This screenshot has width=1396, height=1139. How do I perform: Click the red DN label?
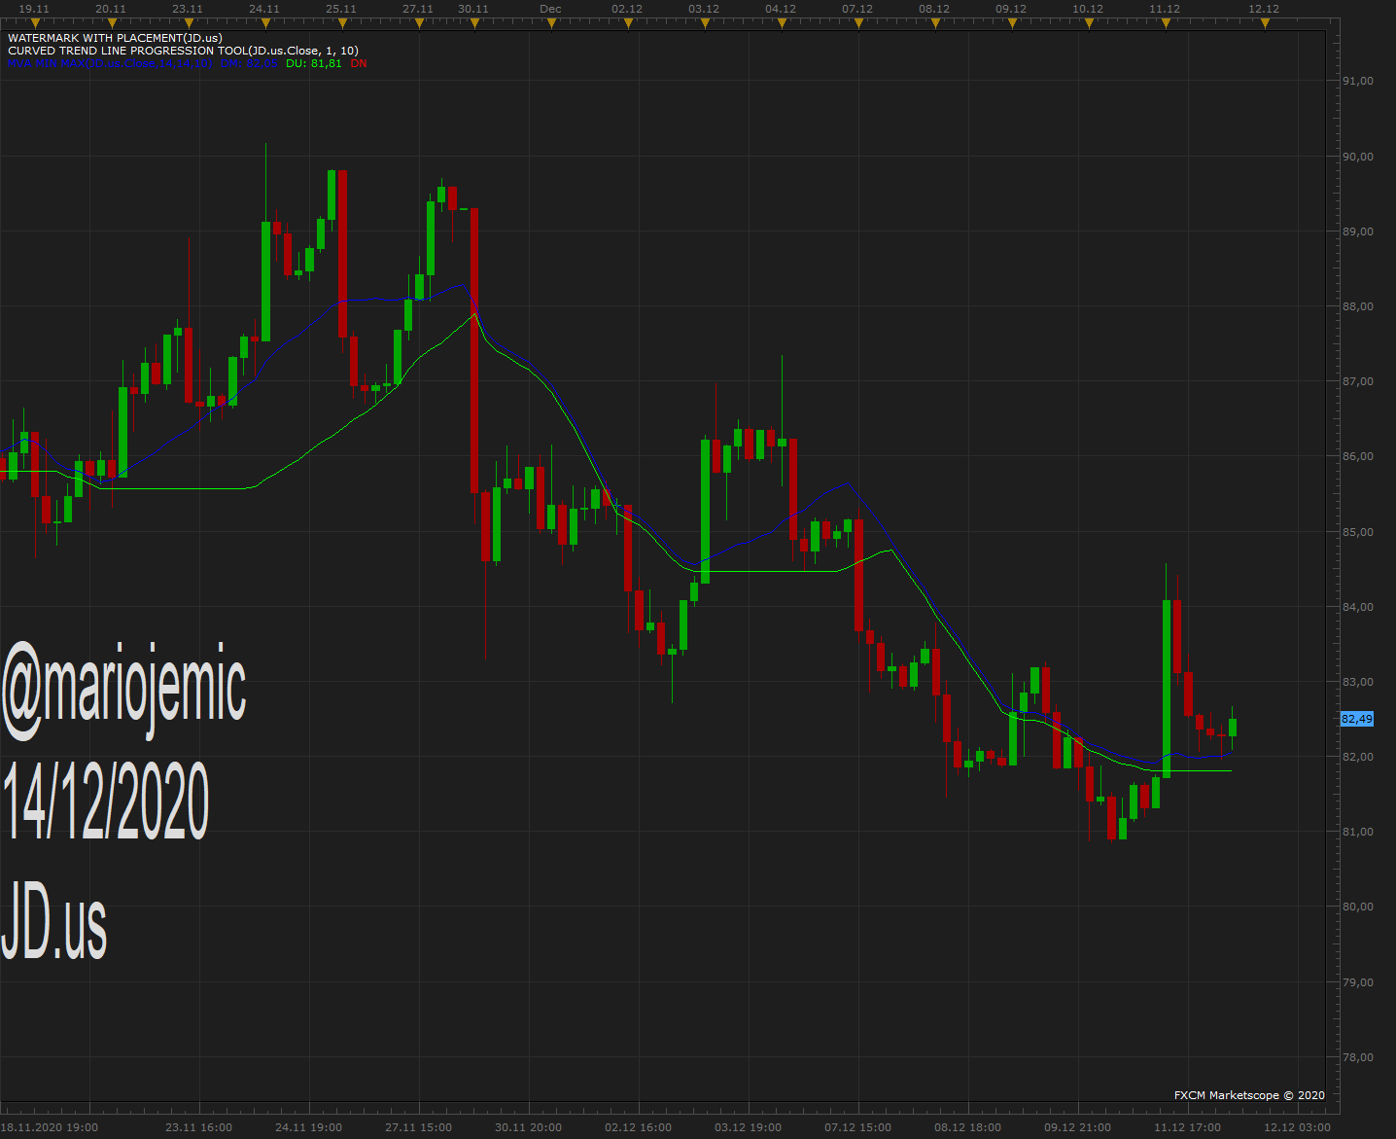click(x=359, y=63)
